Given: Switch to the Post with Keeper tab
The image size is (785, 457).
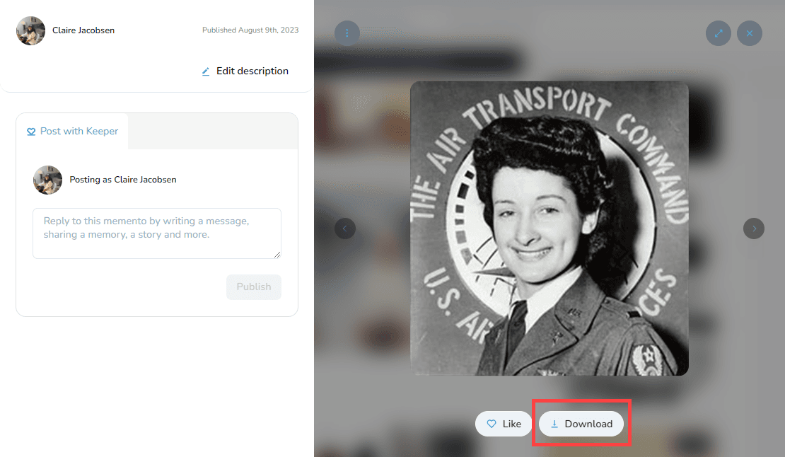Looking at the screenshot, I should pyautogui.click(x=72, y=131).
